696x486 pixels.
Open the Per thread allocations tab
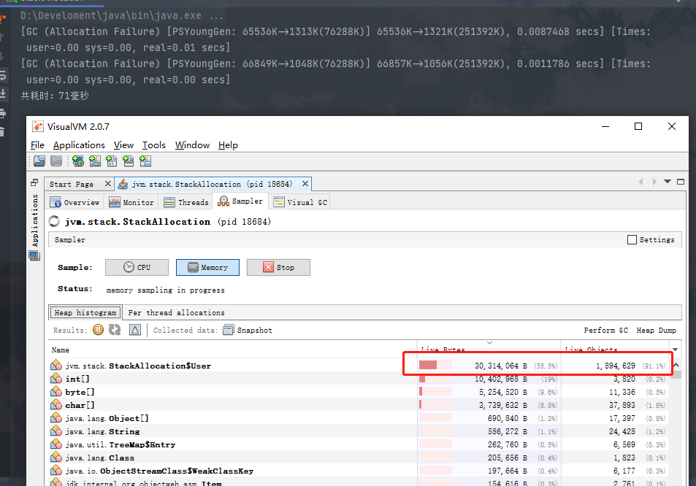coord(176,312)
